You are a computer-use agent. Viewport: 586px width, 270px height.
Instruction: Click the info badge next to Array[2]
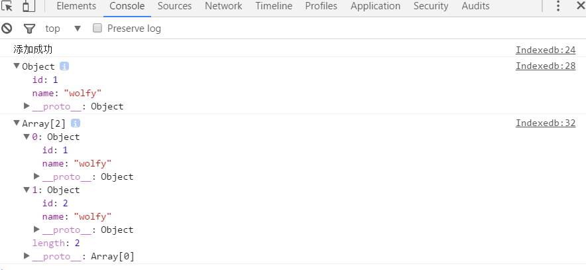pos(76,123)
